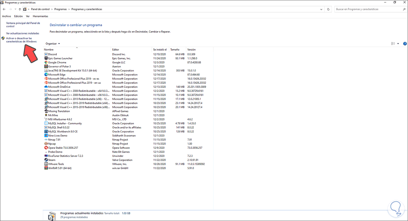Click the Governor of Poker 3 icon

tap(46, 67)
